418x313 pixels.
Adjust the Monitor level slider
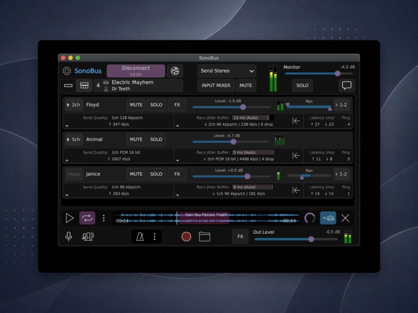click(319, 74)
